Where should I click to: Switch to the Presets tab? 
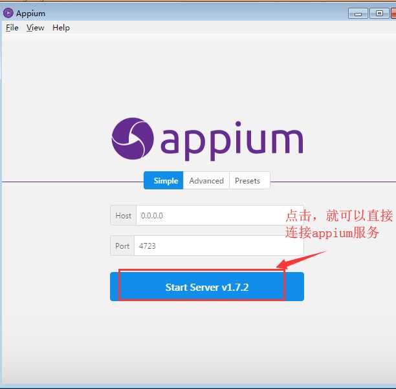pyautogui.click(x=250, y=181)
